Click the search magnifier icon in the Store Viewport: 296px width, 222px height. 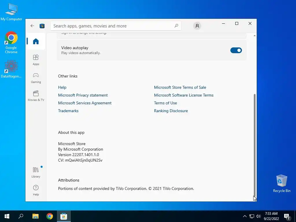coord(176,26)
